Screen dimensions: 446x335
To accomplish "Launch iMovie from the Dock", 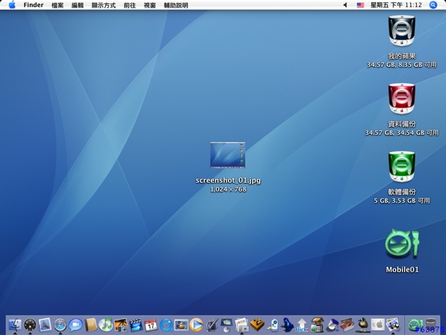I will (x=136, y=325).
